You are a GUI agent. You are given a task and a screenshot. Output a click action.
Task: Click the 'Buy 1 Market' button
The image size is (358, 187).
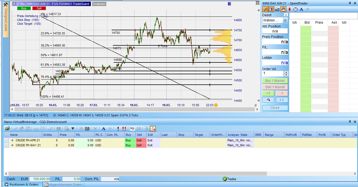[275, 81]
